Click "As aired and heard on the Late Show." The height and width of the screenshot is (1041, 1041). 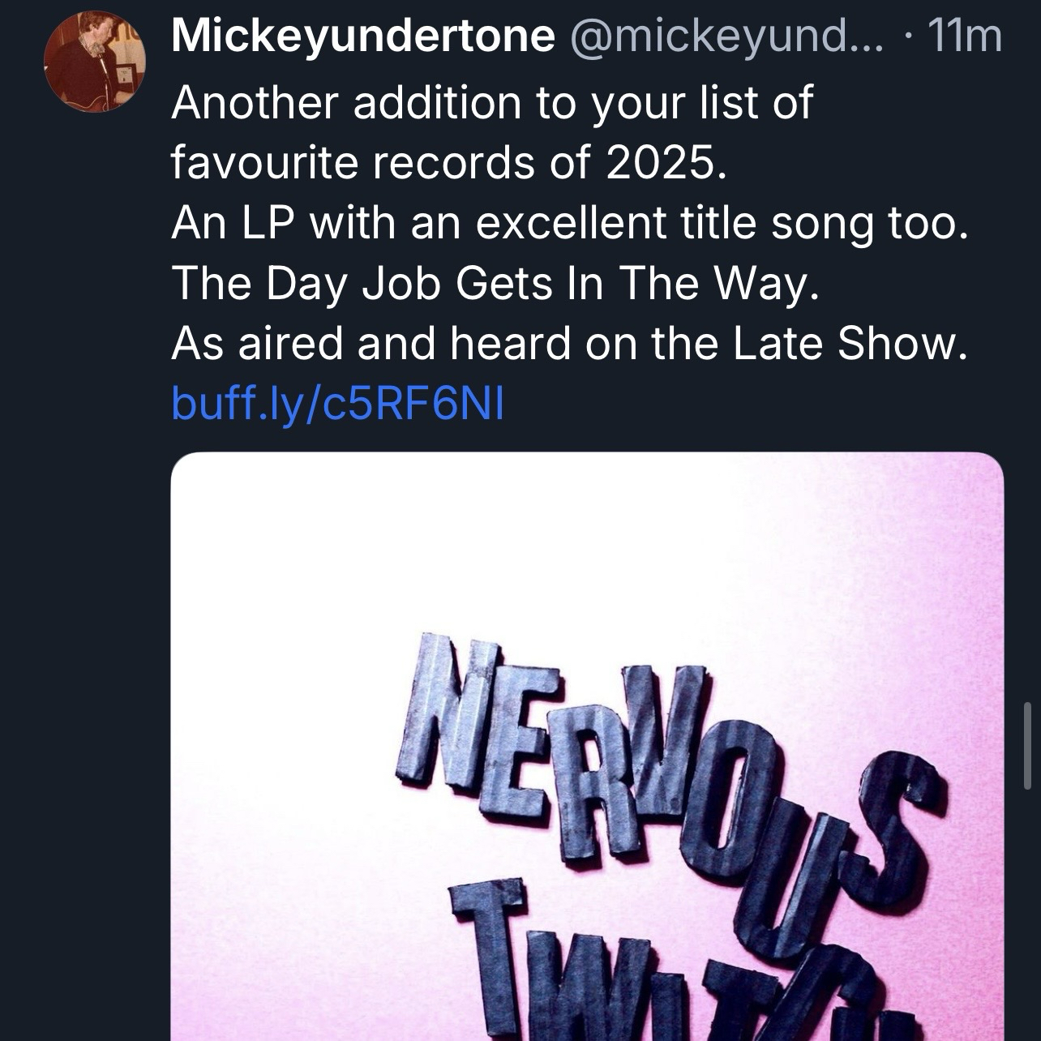(x=569, y=343)
